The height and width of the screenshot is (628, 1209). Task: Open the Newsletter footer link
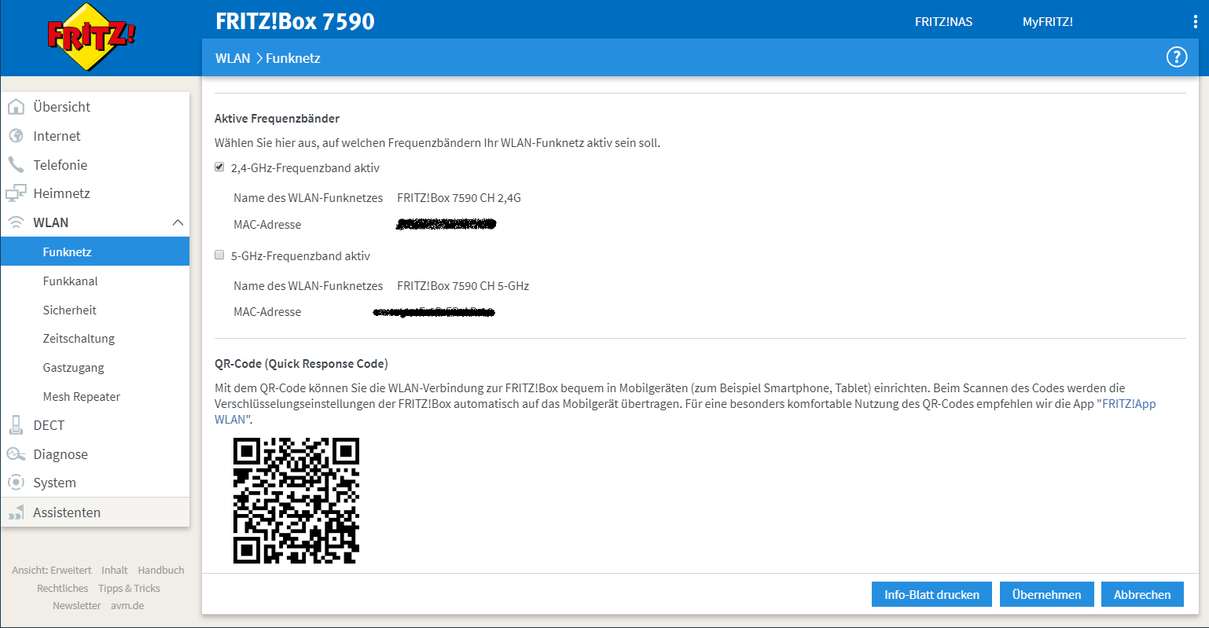77,605
